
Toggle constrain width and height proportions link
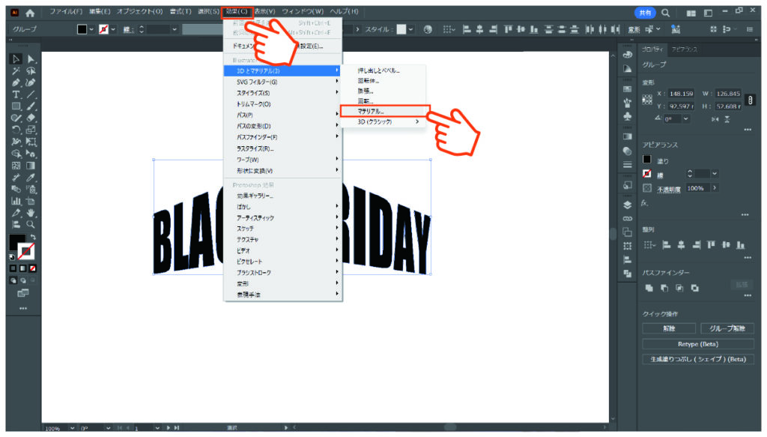coord(751,100)
